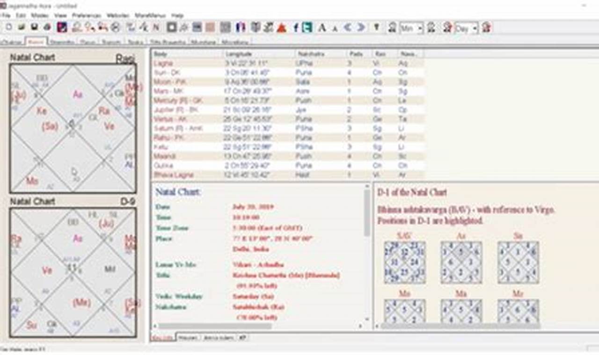The height and width of the screenshot is (355, 599).
Task: Select the Houses tab near the bottom panel
Action: click(x=188, y=337)
